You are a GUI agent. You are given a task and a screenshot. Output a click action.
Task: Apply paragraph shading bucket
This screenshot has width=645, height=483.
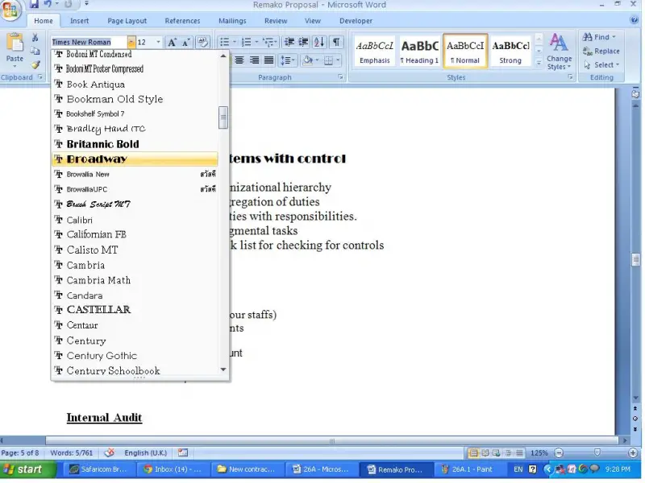point(308,61)
